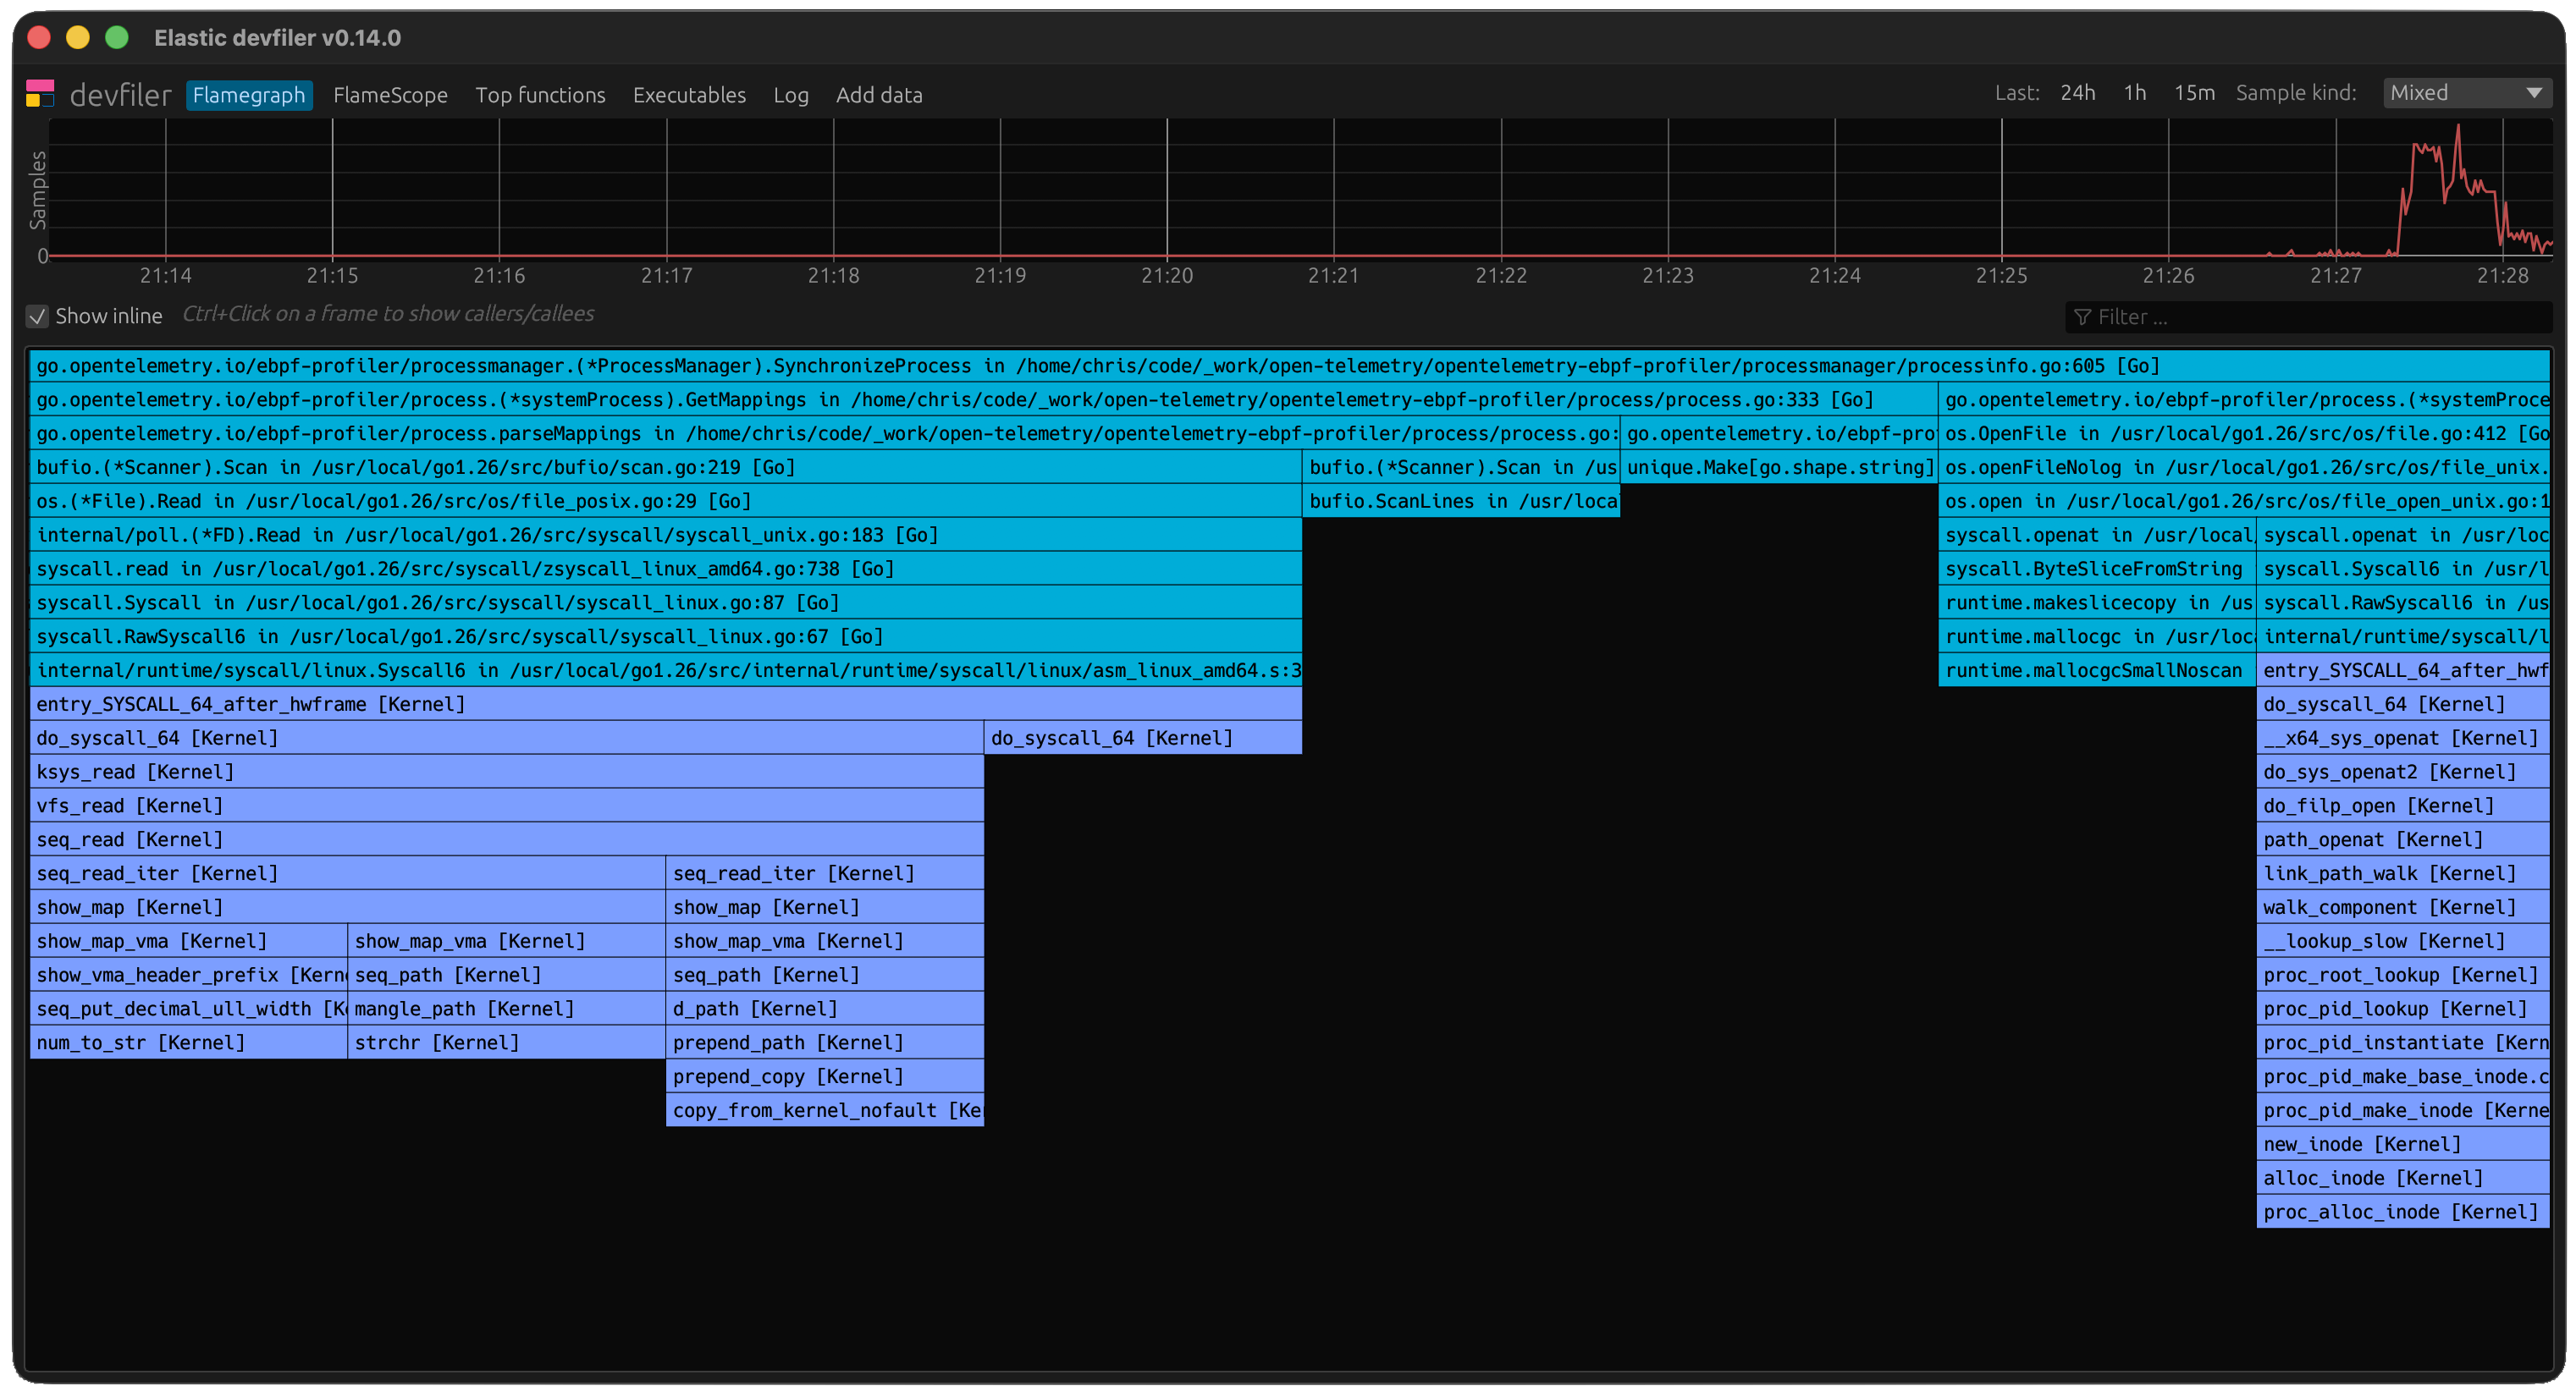The height and width of the screenshot is (1397, 2576).
Task: Click the devfiler logo icon
Action: pos(40,93)
